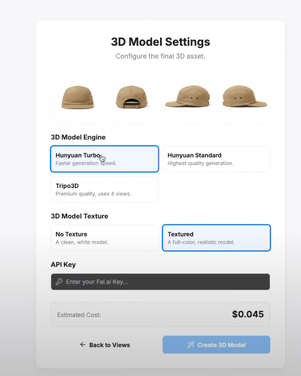The width and height of the screenshot is (301, 376).
Task: Click the Estimated Cost label
Action: (x=79, y=315)
